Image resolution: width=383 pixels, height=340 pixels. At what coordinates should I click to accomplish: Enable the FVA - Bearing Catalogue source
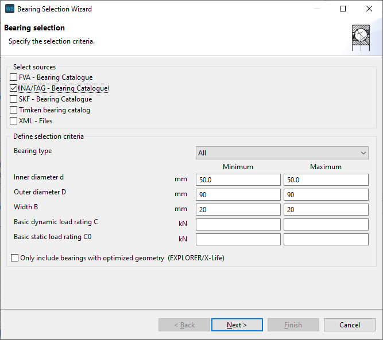[x=14, y=77]
